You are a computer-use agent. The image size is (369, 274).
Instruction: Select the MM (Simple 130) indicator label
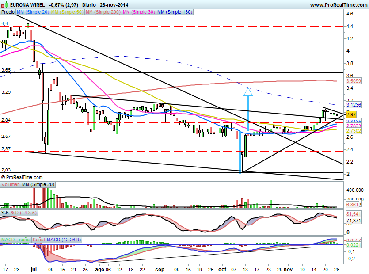(175, 12)
